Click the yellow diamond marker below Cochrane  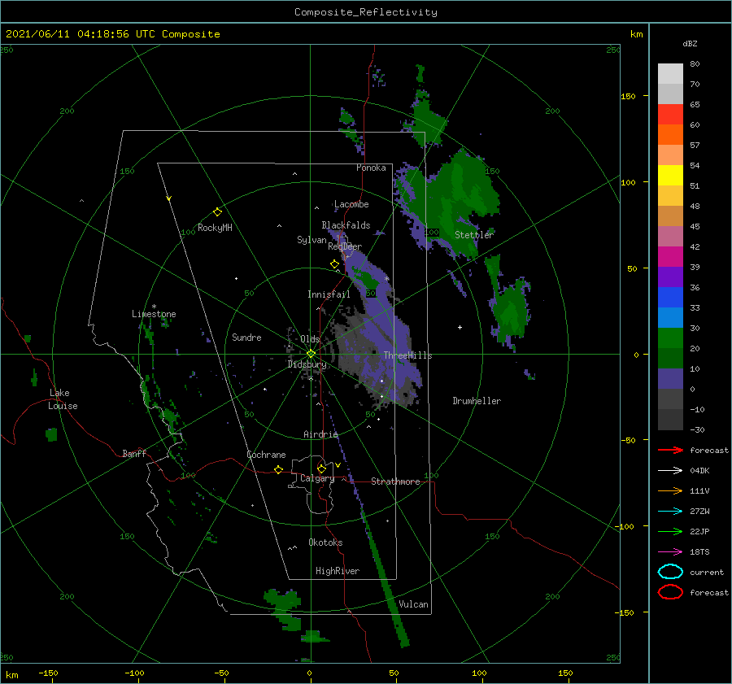(x=279, y=469)
